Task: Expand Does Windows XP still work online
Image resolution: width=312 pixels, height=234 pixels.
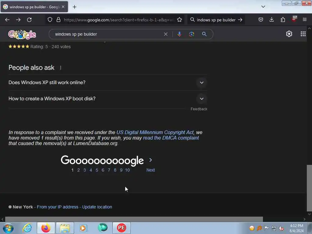Action: (x=108, y=82)
